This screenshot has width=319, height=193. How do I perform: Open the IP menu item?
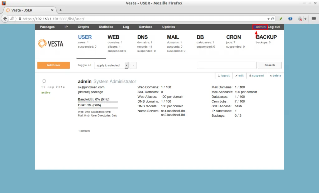click(66, 27)
